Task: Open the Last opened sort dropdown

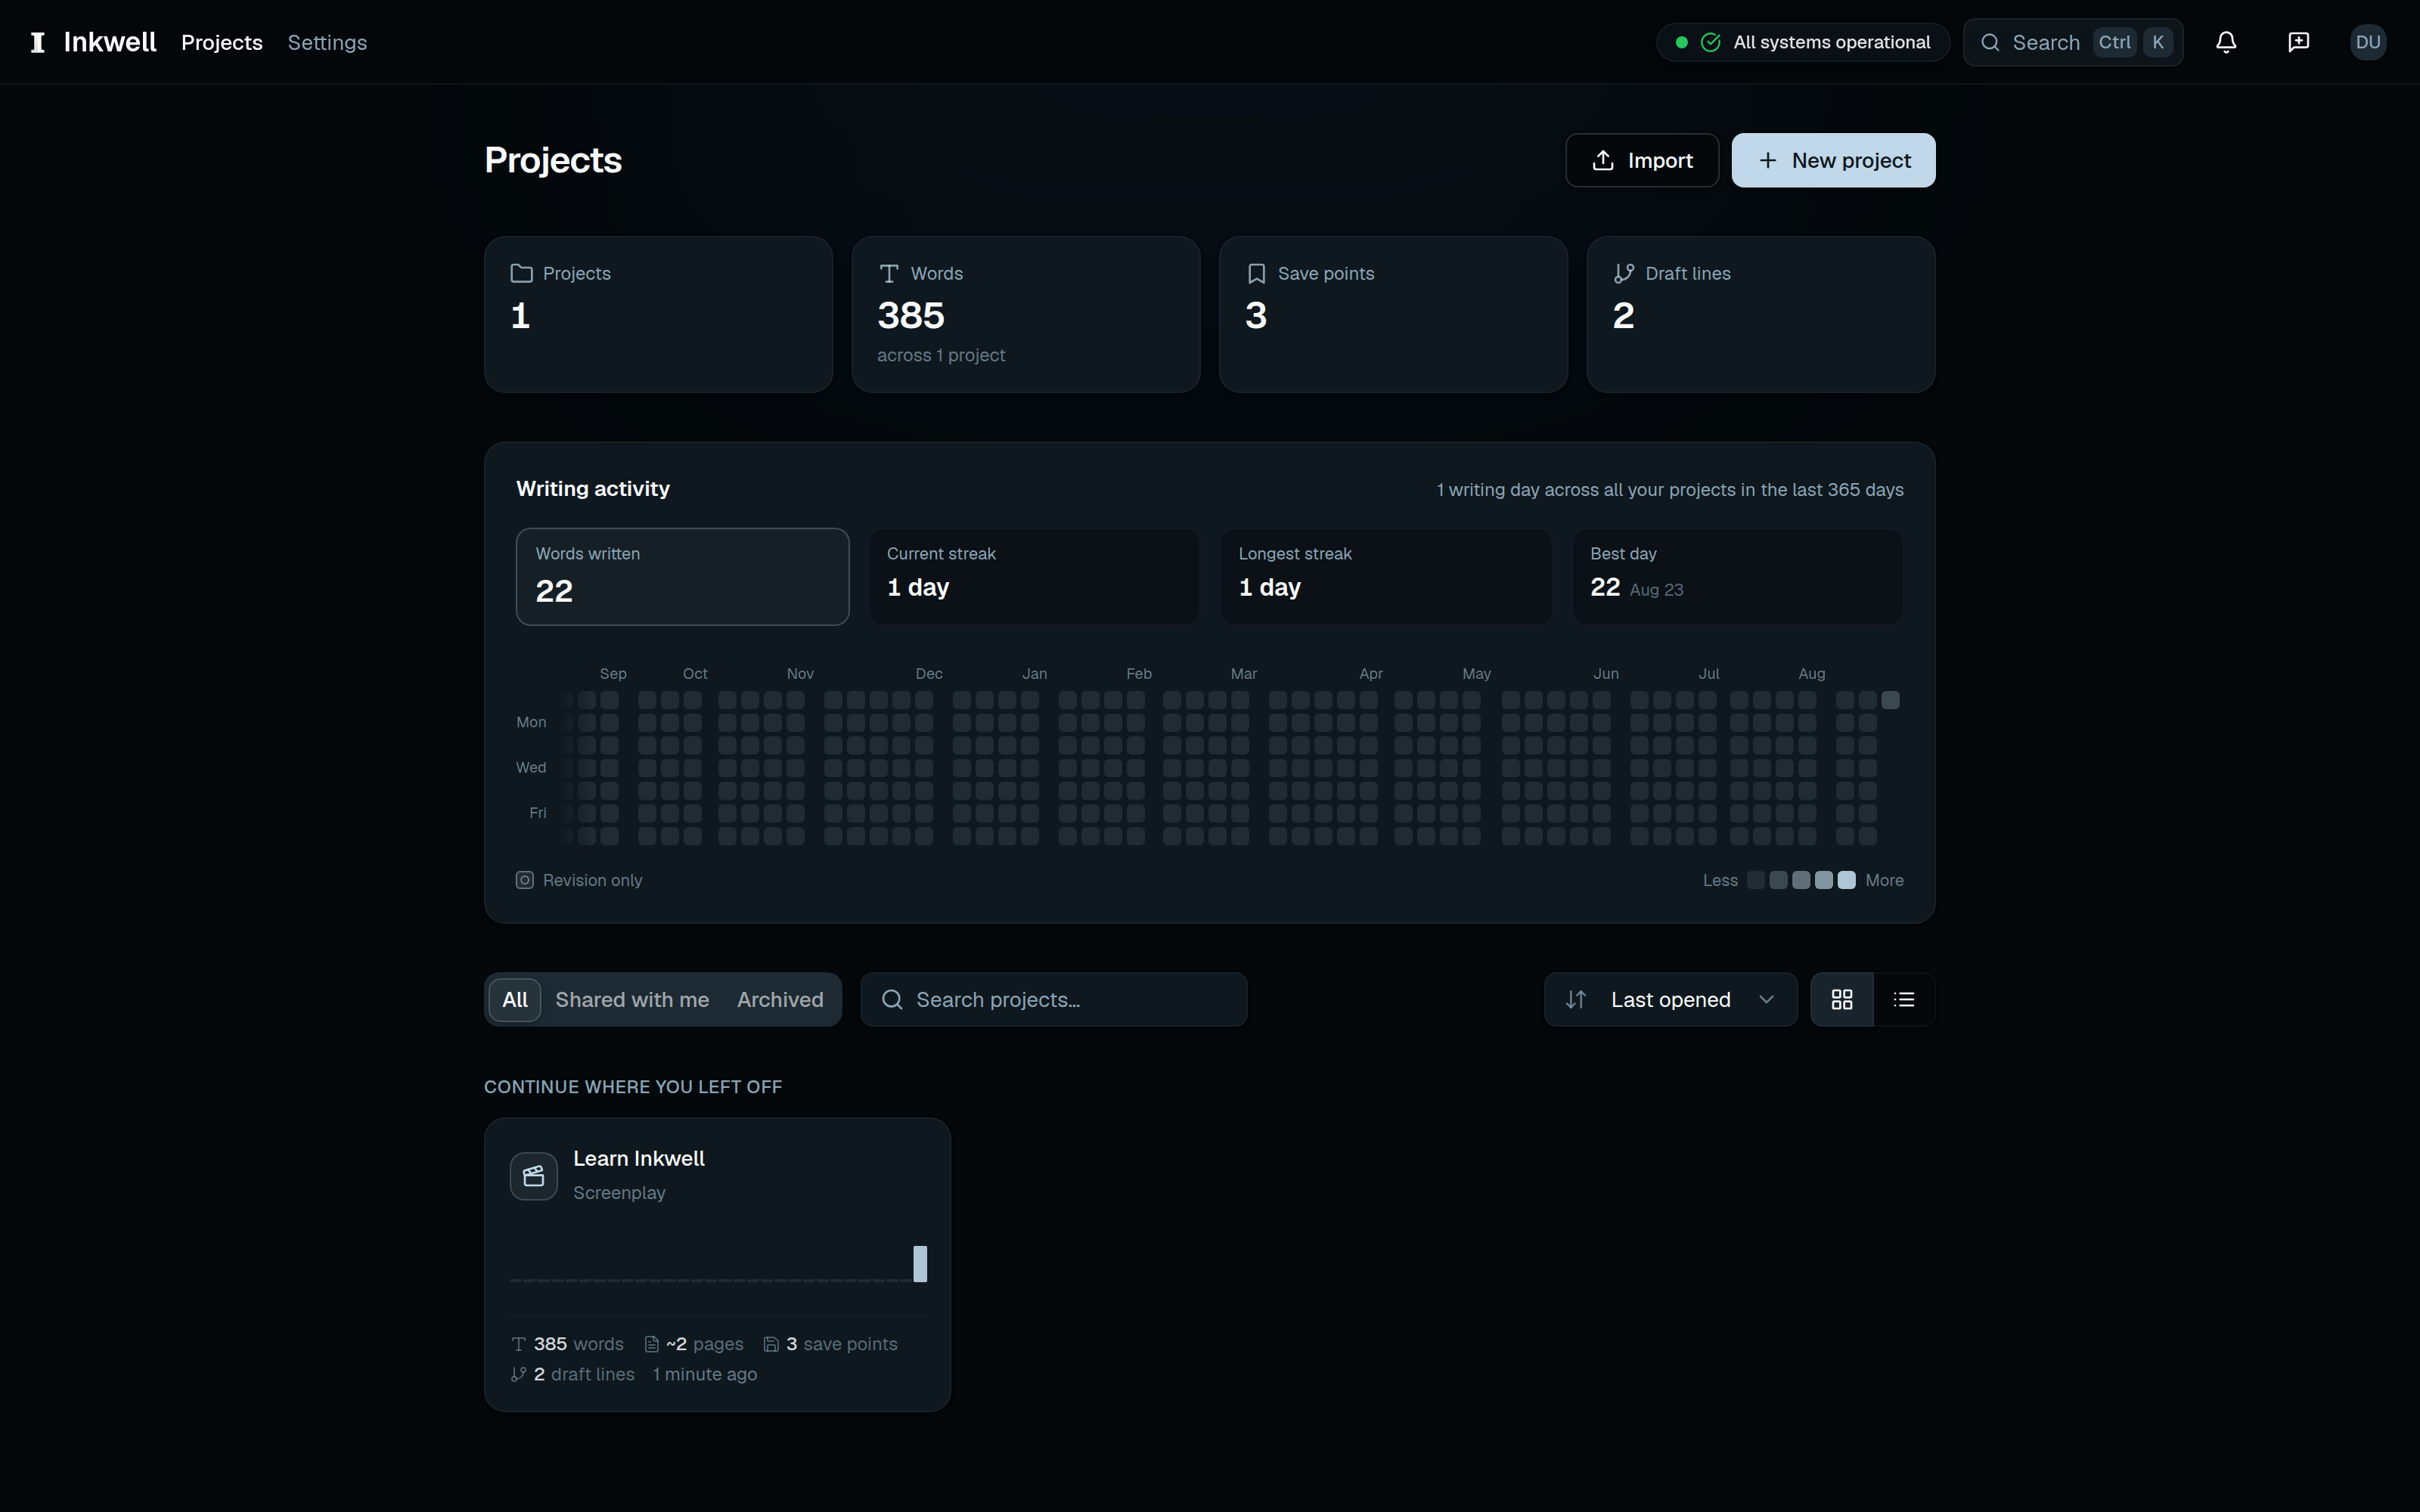Action: [x=1670, y=999]
